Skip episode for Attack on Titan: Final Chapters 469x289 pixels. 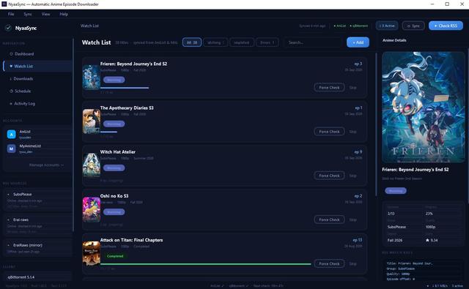point(353,263)
